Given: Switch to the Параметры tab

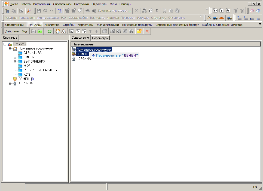Looking at the screenshot, I should [x=100, y=38].
